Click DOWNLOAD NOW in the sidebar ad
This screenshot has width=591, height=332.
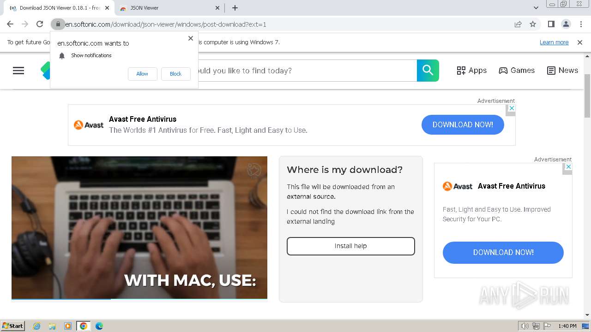[x=503, y=253]
